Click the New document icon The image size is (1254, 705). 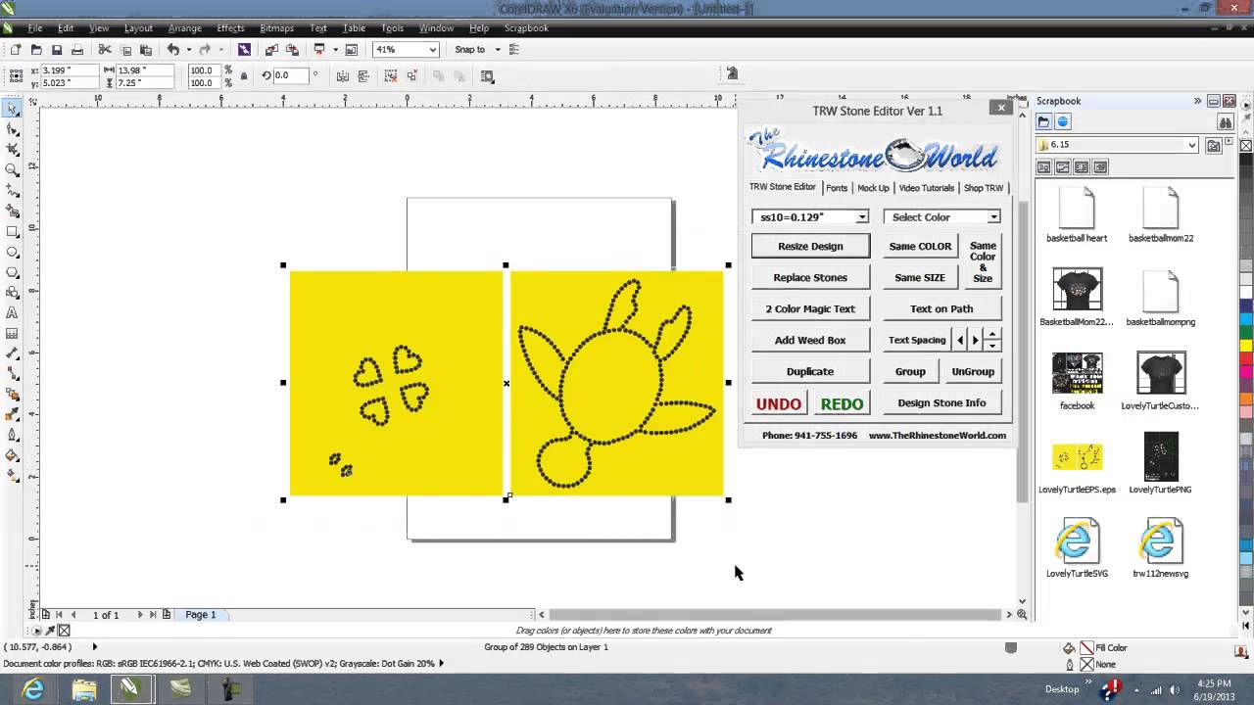(x=16, y=50)
